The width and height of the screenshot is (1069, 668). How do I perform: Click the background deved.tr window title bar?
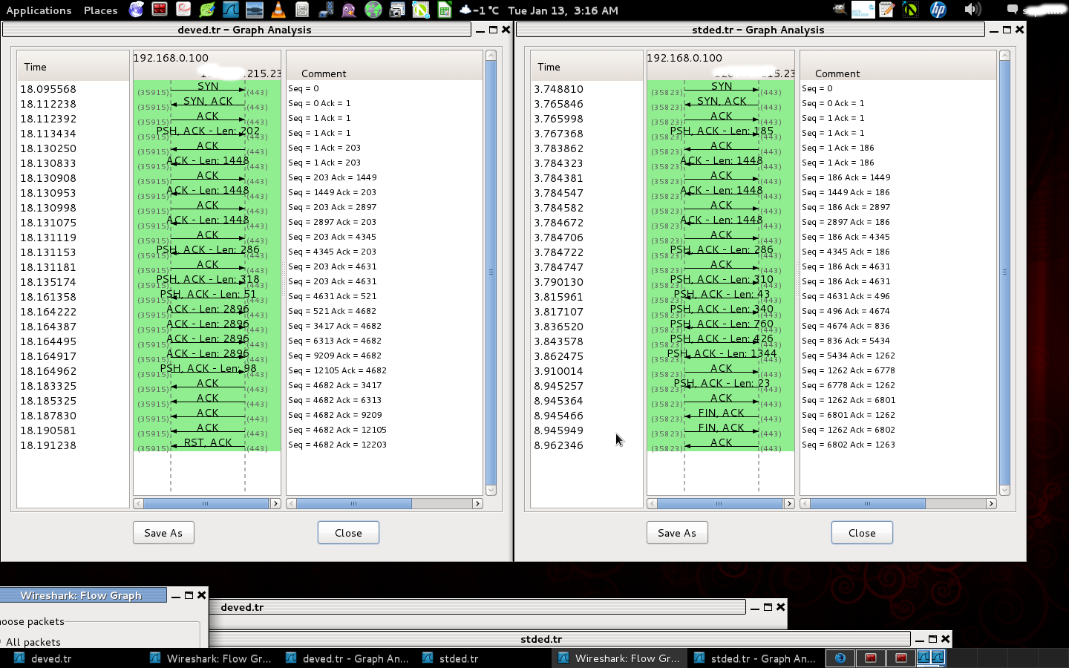click(x=477, y=607)
